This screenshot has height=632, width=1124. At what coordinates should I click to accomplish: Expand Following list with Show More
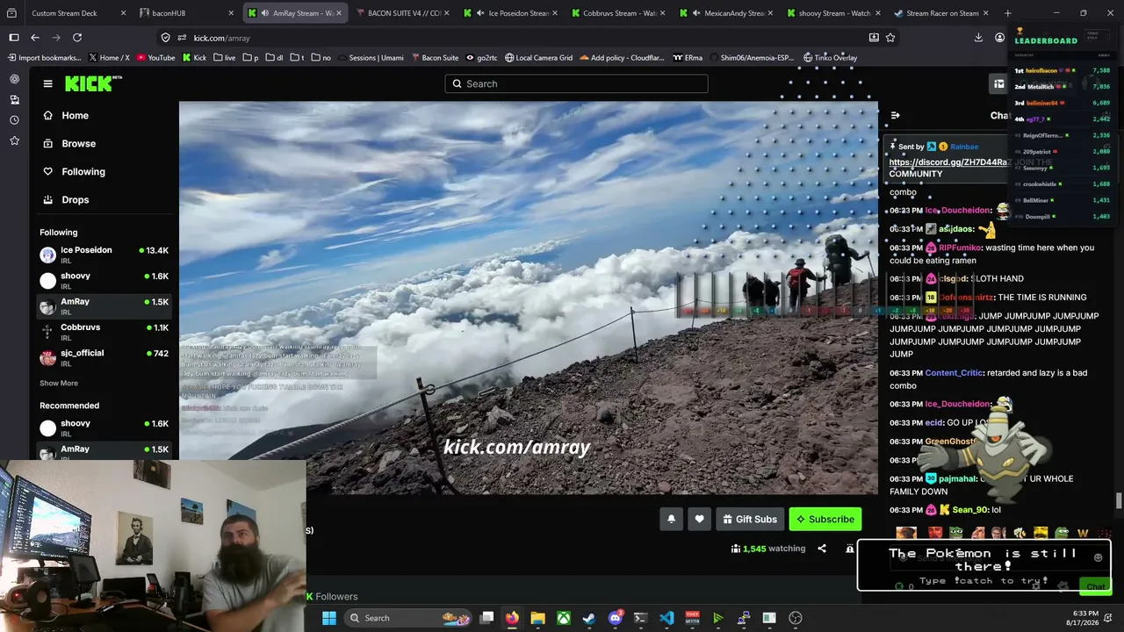point(59,383)
